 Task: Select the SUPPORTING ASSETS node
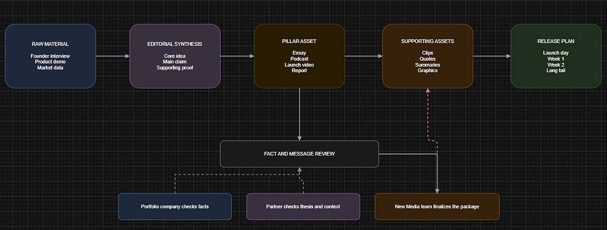(428, 56)
